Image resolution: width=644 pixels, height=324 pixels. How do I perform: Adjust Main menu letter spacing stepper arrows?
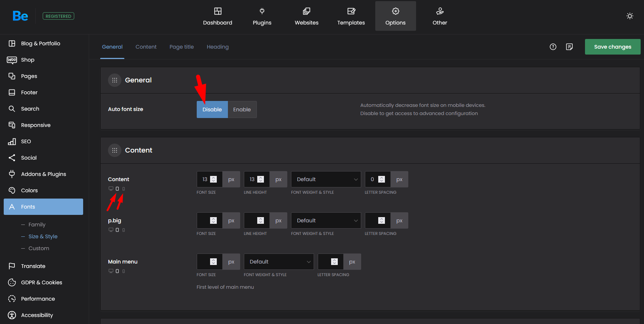334,262
